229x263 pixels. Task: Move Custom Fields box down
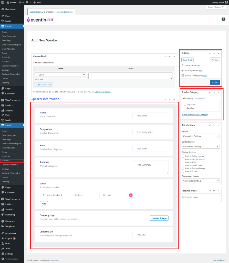click(x=170, y=56)
